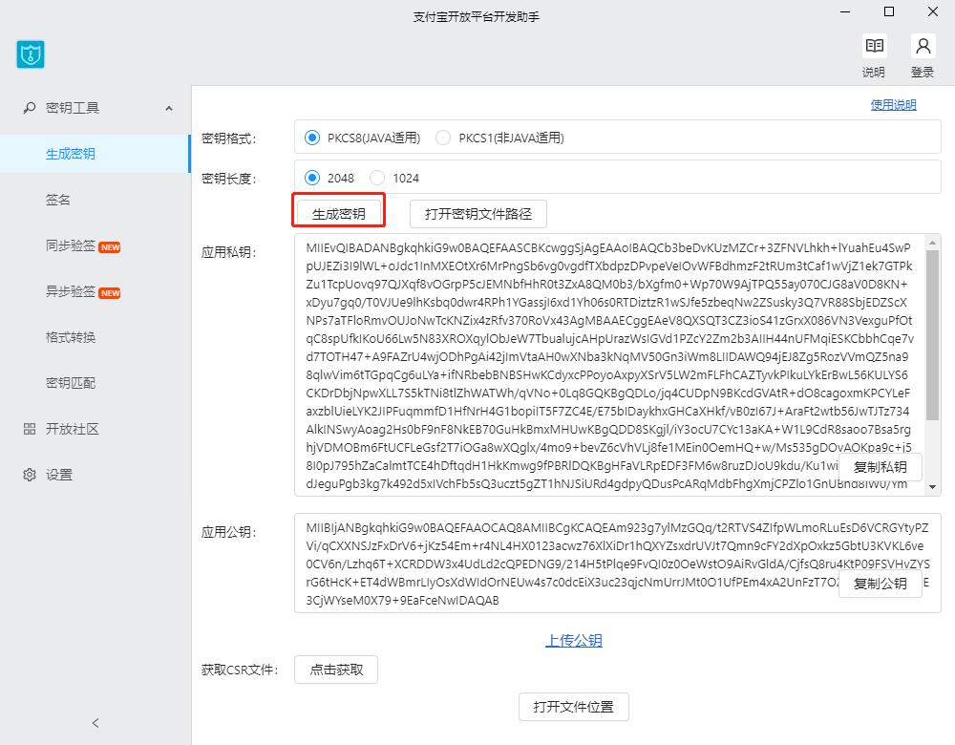
Task: Minimize the window
Action: (845, 11)
